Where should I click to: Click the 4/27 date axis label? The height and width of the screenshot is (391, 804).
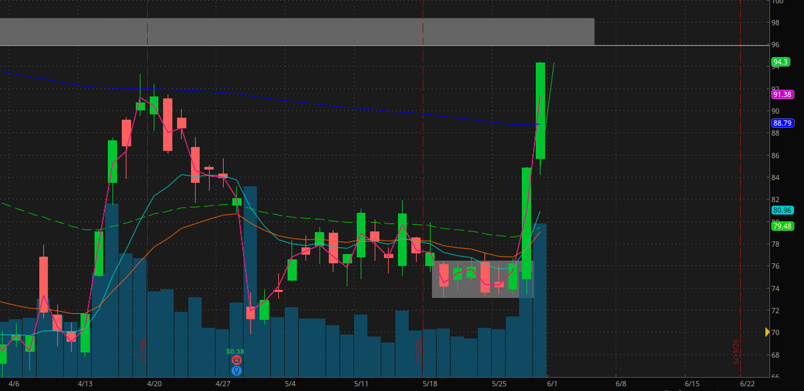click(223, 384)
